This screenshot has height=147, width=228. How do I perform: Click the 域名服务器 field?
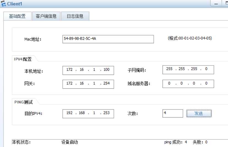click(188, 84)
